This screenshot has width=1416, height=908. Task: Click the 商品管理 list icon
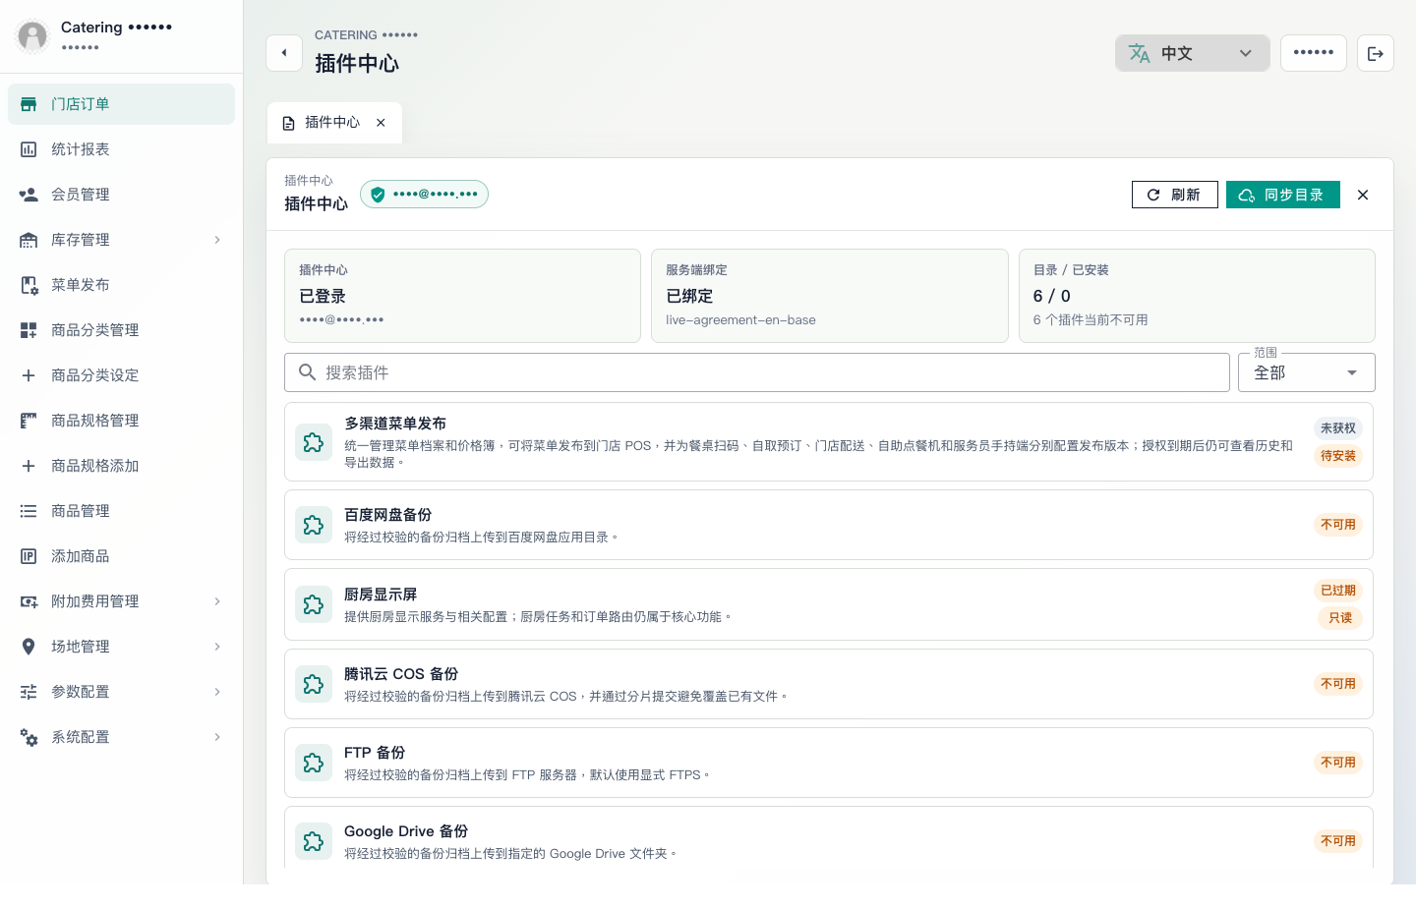tap(29, 511)
